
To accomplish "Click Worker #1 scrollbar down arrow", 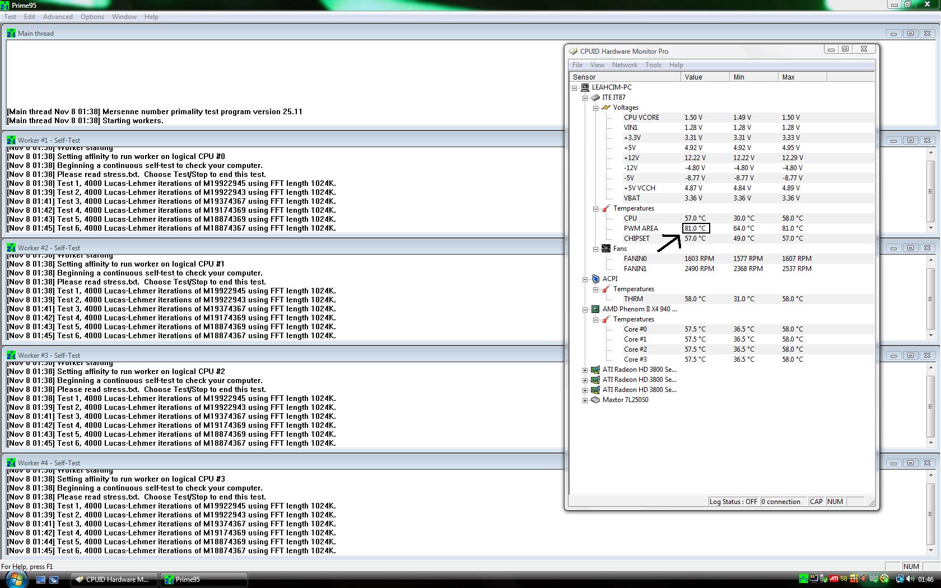I will click(930, 228).
